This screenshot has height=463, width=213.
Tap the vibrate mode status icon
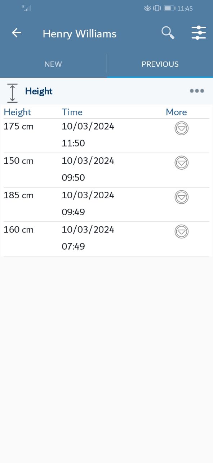coord(157,8)
